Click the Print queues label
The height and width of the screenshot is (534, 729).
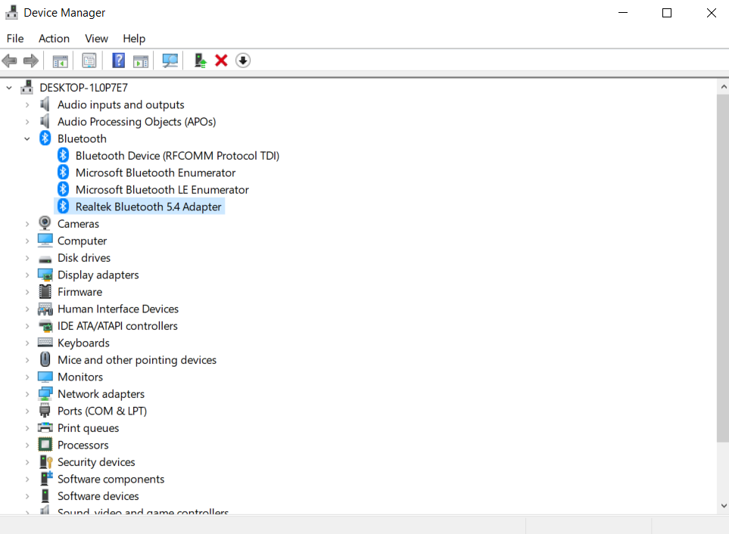tap(89, 427)
